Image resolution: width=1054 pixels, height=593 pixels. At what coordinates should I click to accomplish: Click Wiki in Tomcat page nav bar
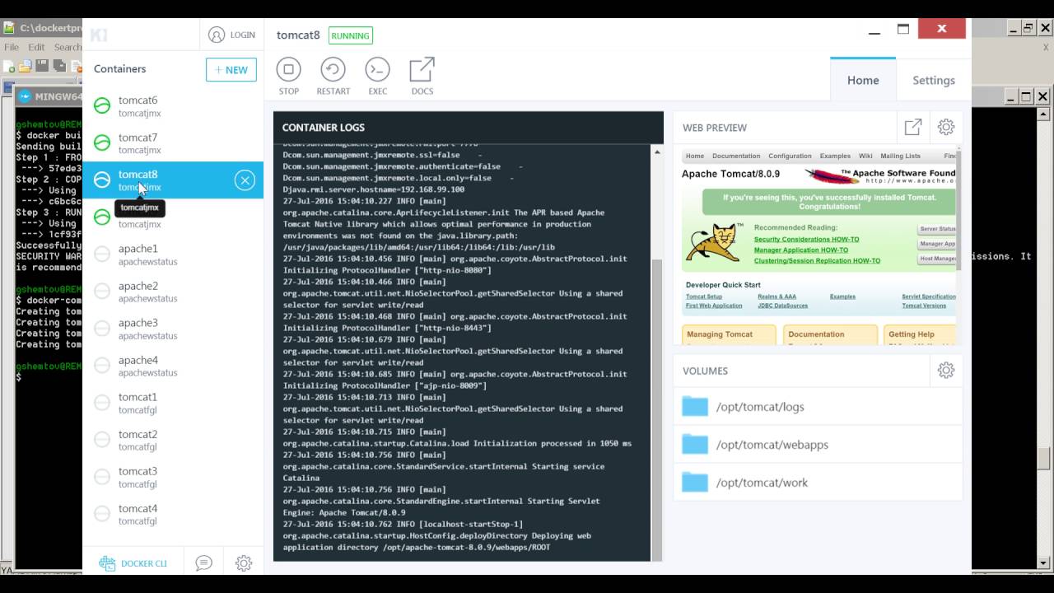(865, 156)
